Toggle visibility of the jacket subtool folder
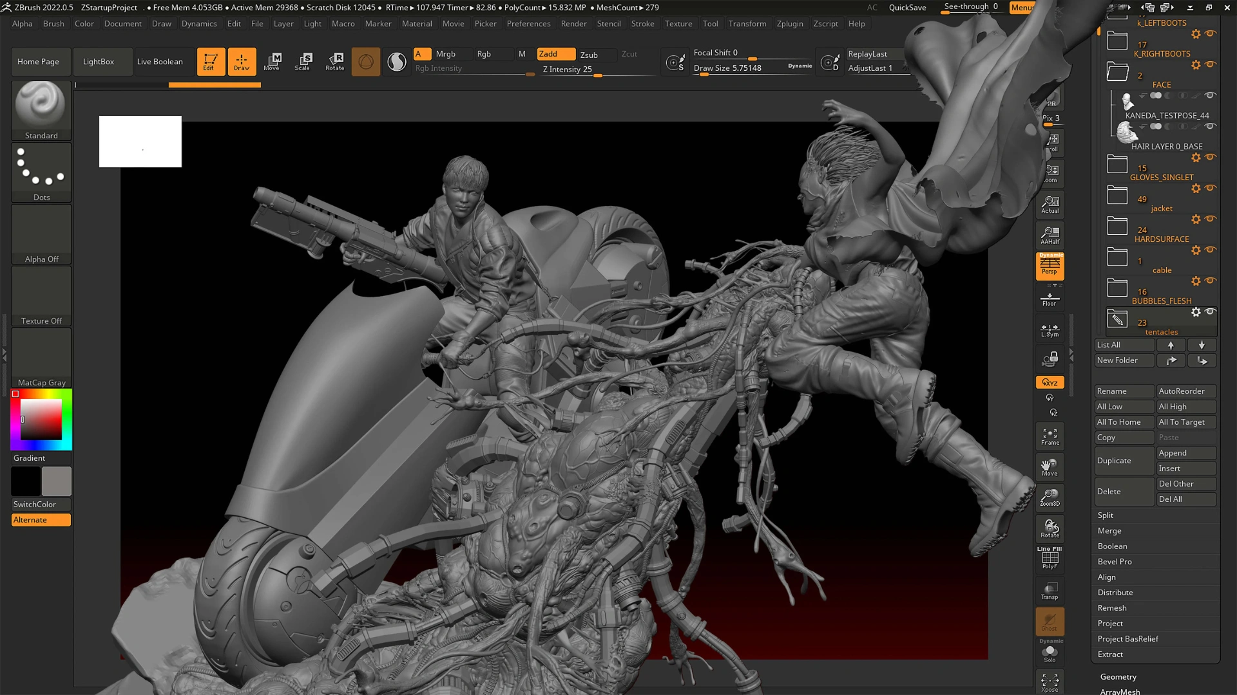The width and height of the screenshot is (1237, 695). [1211, 189]
